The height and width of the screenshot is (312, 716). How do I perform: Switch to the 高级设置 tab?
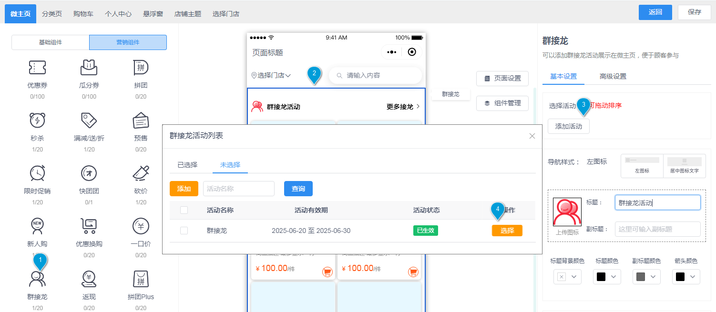coord(613,76)
